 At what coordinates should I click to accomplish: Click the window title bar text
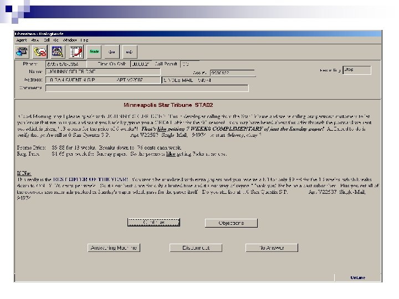point(39,34)
